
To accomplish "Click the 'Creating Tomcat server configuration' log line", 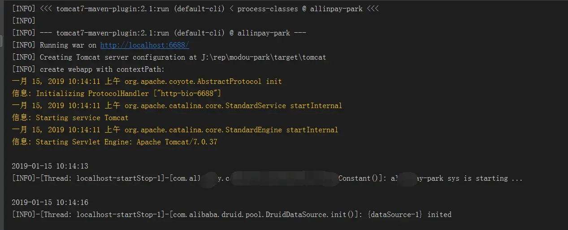I will [112, 57].
